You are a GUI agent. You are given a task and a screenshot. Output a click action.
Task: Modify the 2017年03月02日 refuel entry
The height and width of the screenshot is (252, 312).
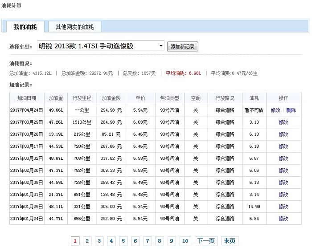(283, 158)
